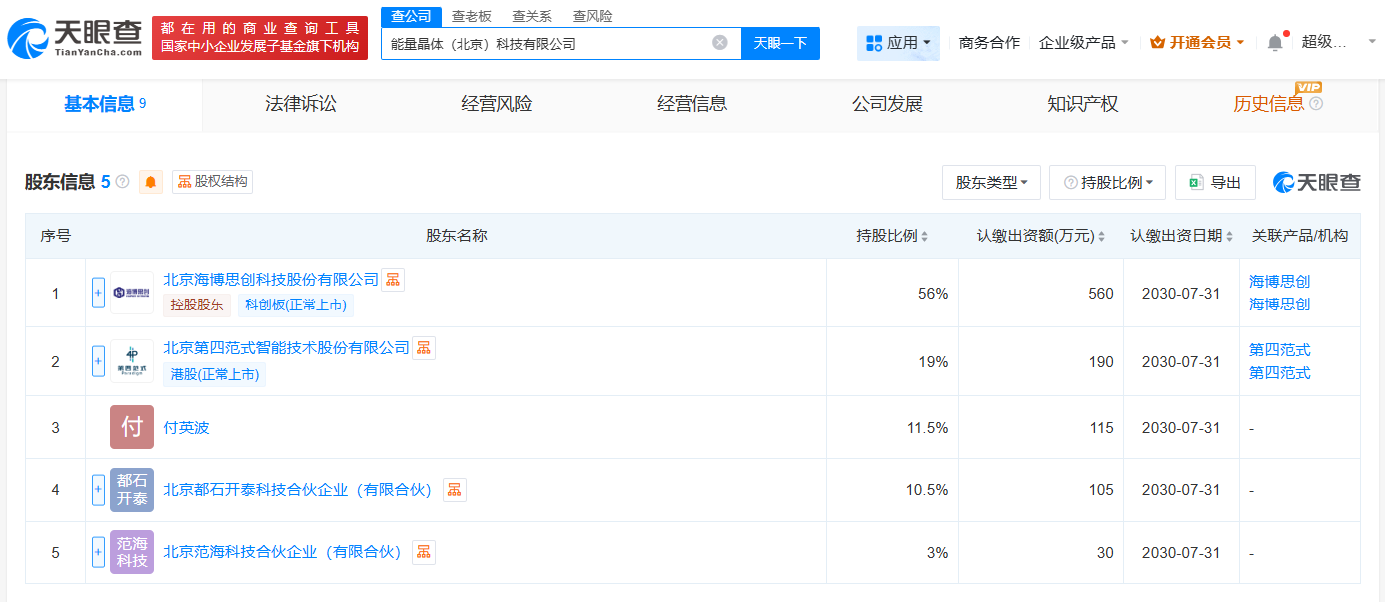The width and height of the screenshot is (1385, 602).
Task: Open the 应用 dropdown menu
Action: (898, 43)
